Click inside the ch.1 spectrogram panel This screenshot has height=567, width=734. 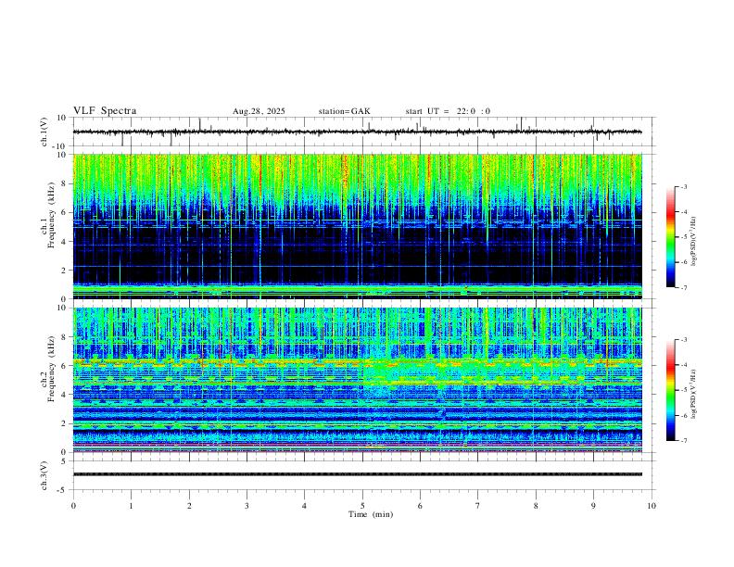point(357,226)
